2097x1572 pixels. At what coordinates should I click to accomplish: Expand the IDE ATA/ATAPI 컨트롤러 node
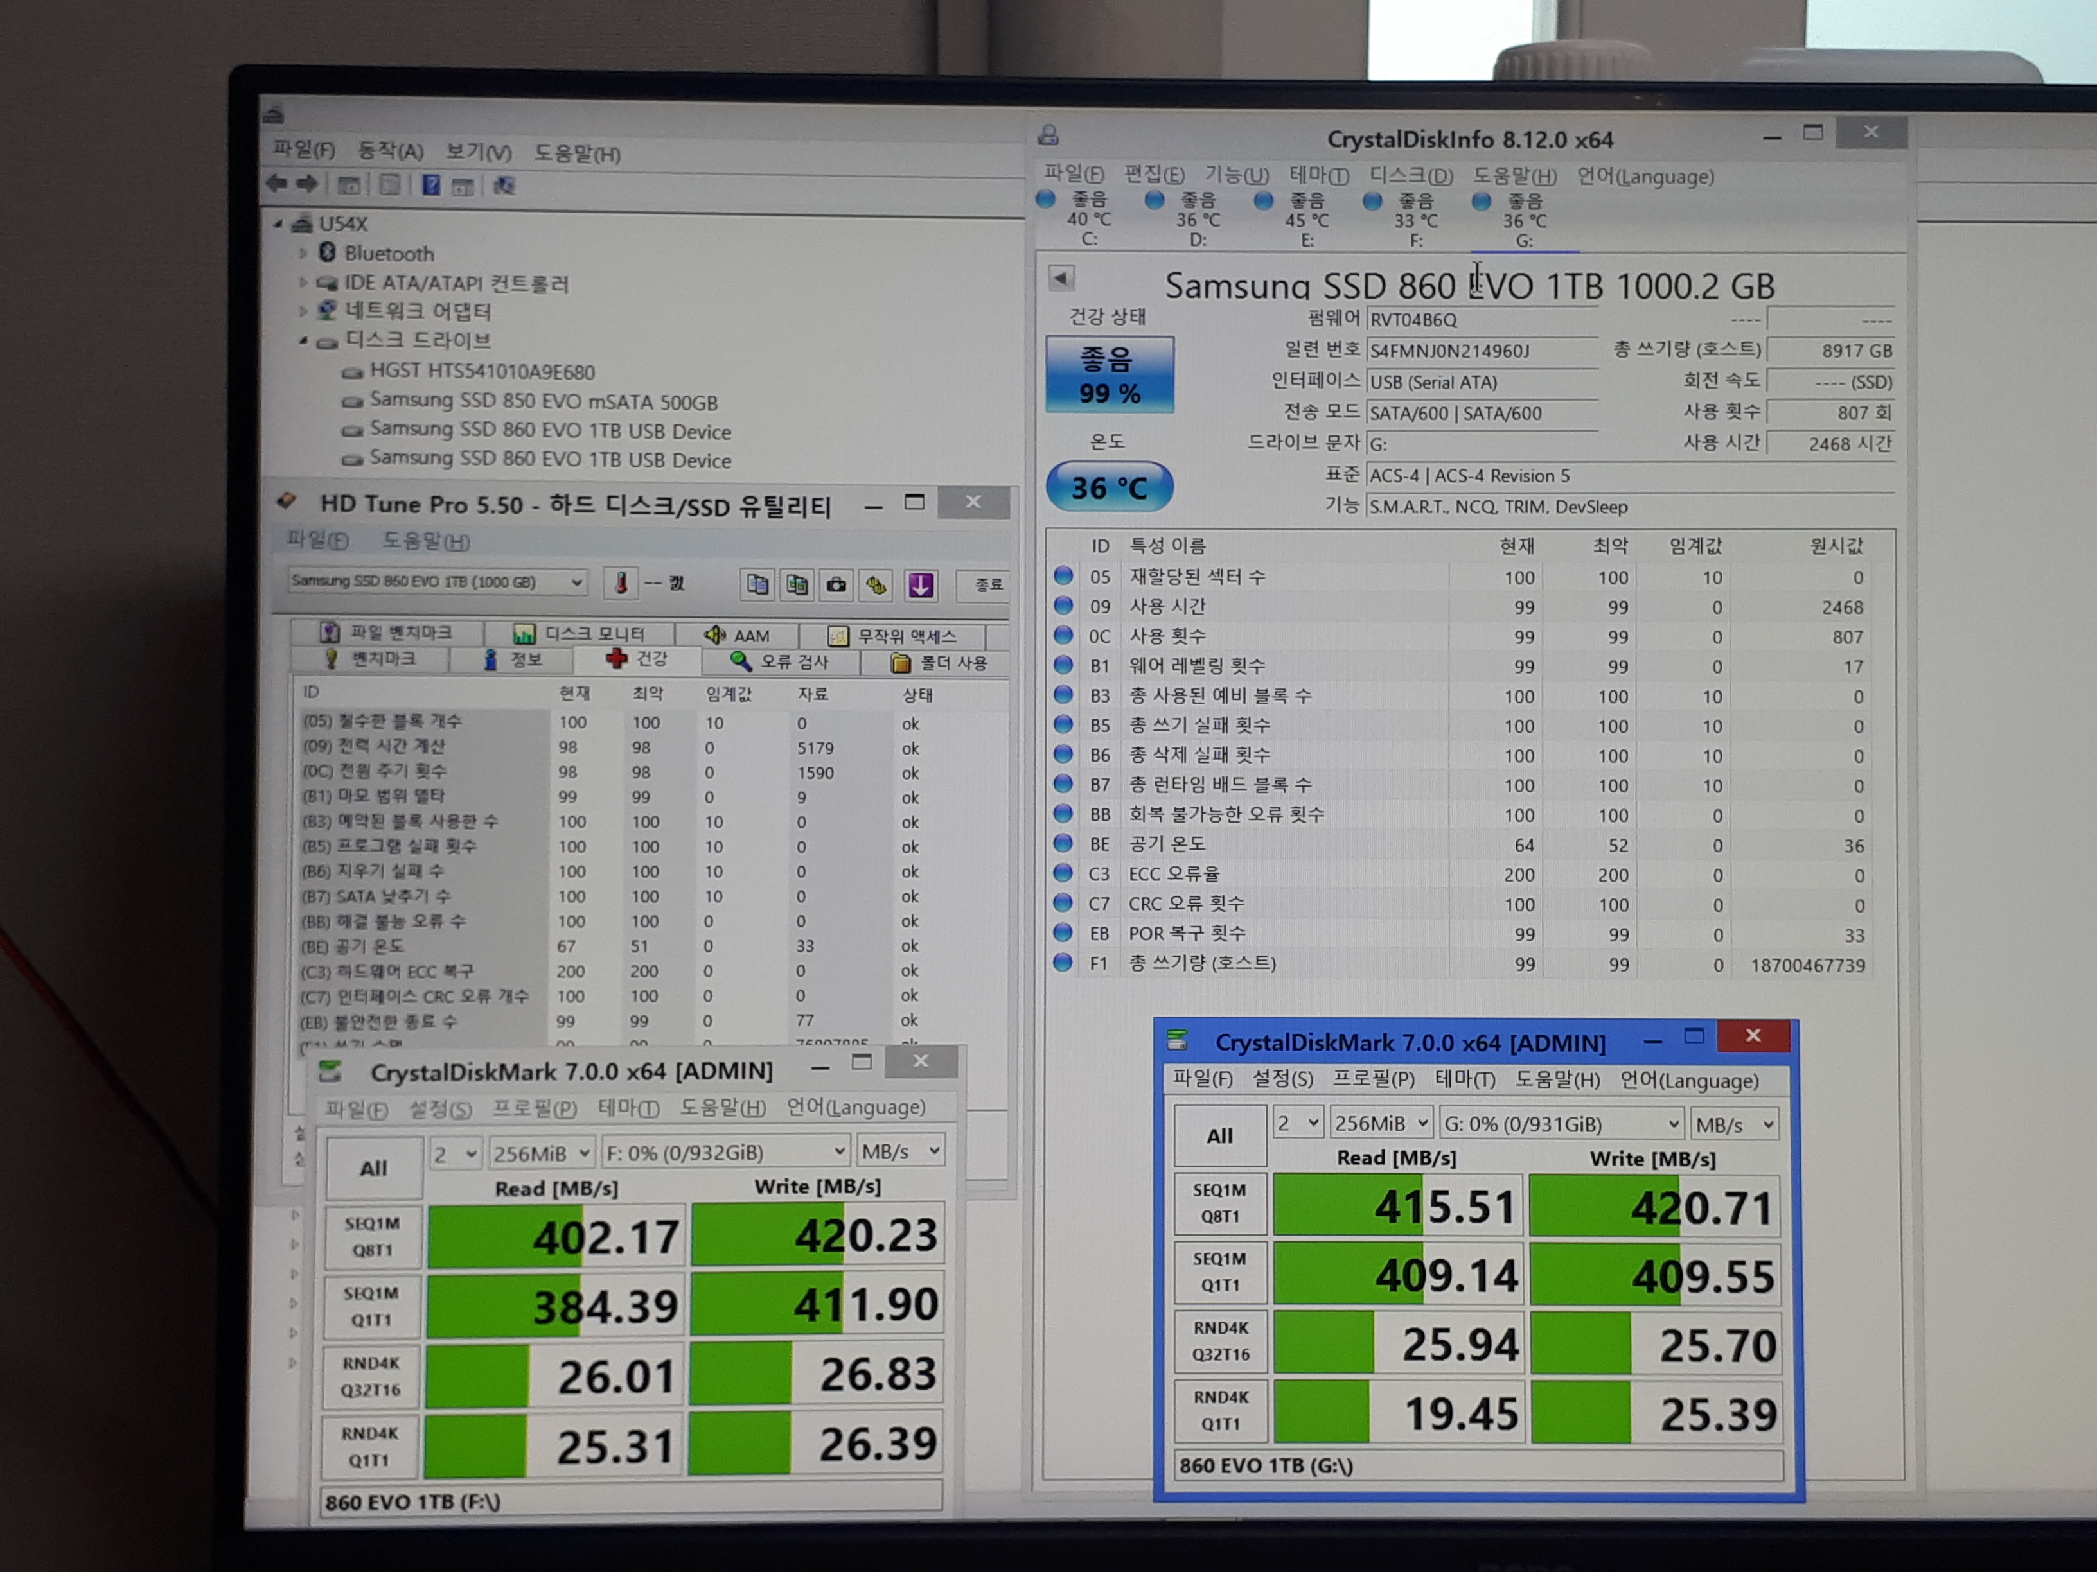tap(303, 283)
